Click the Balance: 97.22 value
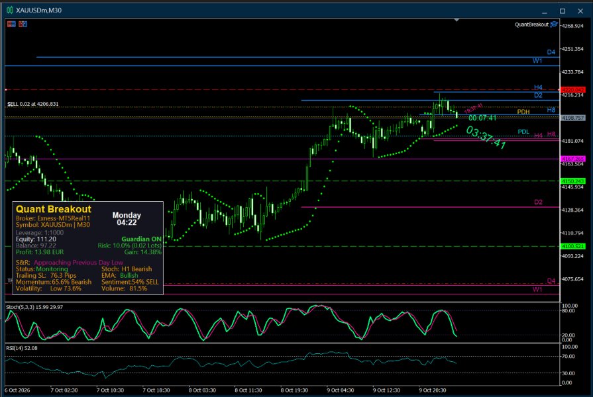 click(x=36, y=245)
